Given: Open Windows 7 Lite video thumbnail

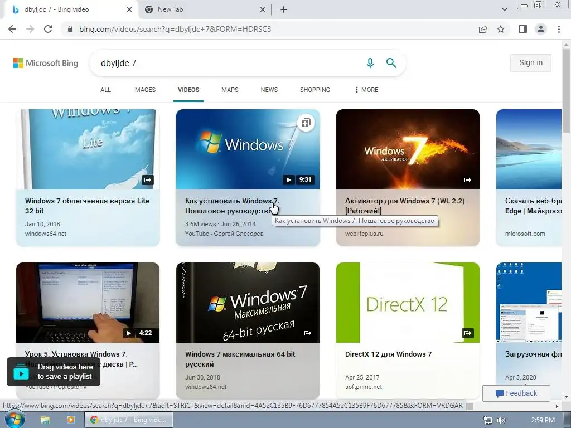Looking at the screenshot, I should (88, 149).
